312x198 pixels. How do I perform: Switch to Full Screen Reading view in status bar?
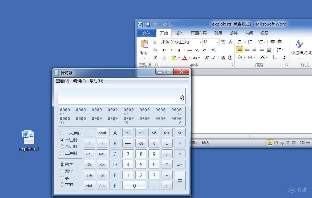tap(276, 143)
